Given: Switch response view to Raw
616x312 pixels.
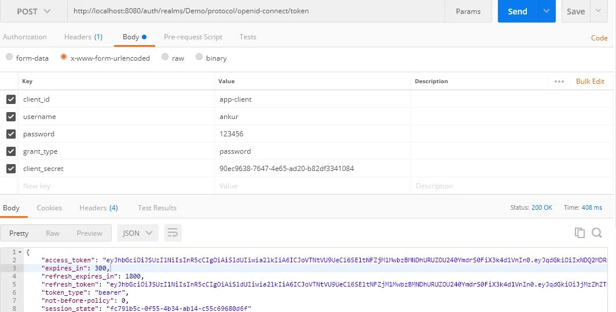Looking at the screenshot, I should click(53, 233).
